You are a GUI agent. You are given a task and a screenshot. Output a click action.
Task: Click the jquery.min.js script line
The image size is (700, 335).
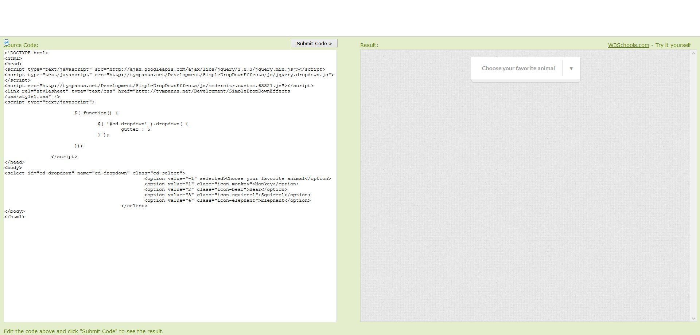pos(164,70)
